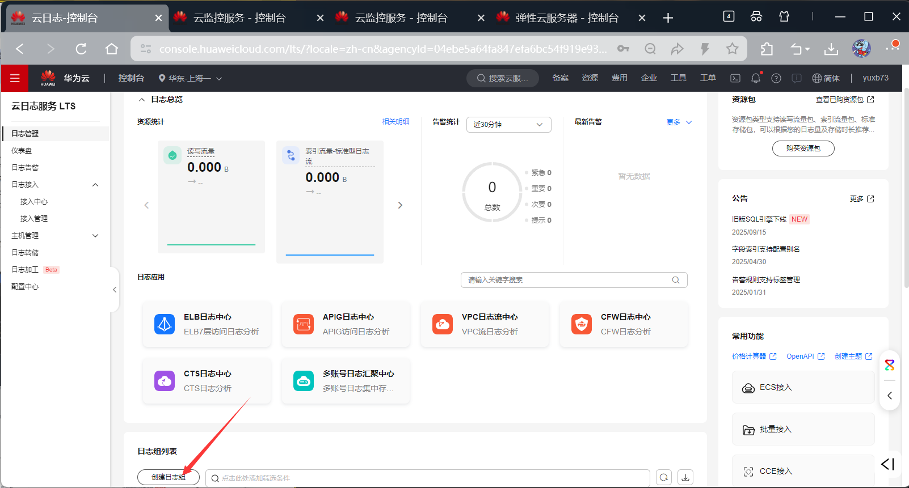Collapse the 日志接入 sidebar group
The height and width of the screenshot is (488, 909).
coord(95,185)
